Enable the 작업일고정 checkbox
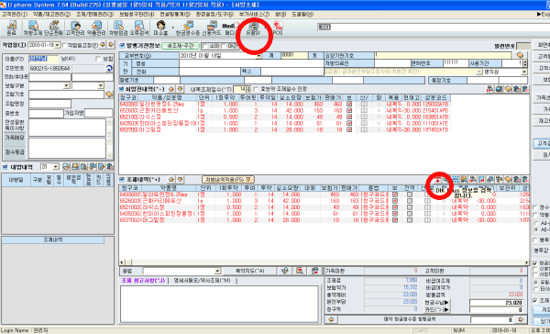 point(64,45)
